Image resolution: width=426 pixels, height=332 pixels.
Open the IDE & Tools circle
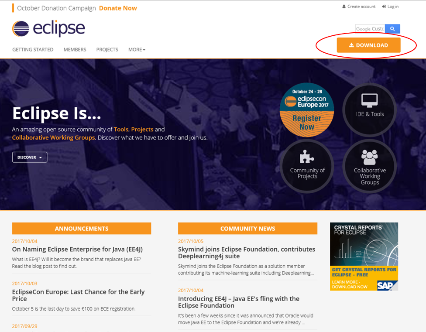pos(370,110)
